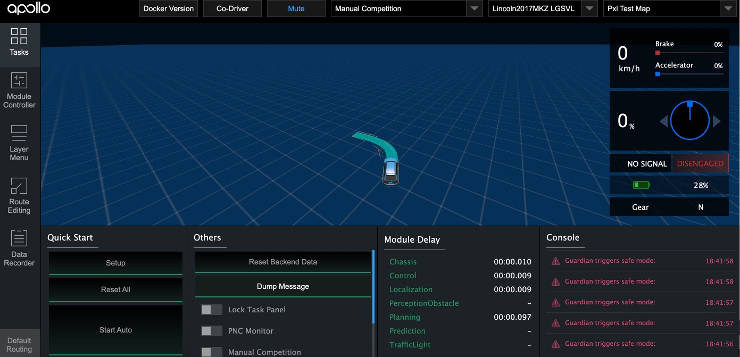Click the green battery level icon
This screenshot has height=357, width=740.
coord(641,185)
